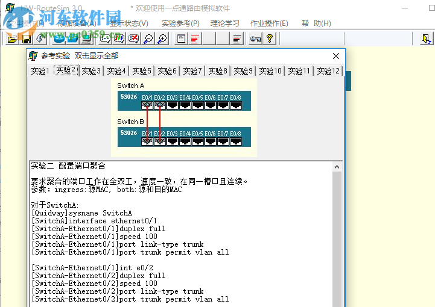Open the 实验10 tab

click(270, 71)
